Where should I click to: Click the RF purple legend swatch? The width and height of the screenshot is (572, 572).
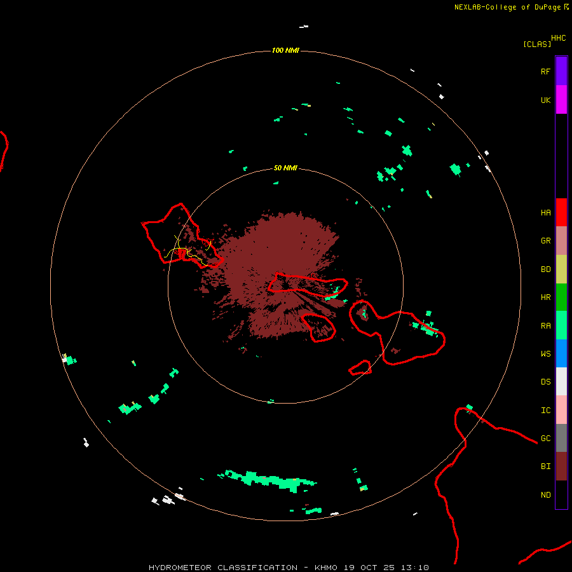pos(561,71)
